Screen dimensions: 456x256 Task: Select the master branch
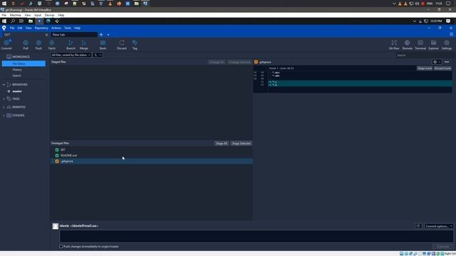coord(17,91)
